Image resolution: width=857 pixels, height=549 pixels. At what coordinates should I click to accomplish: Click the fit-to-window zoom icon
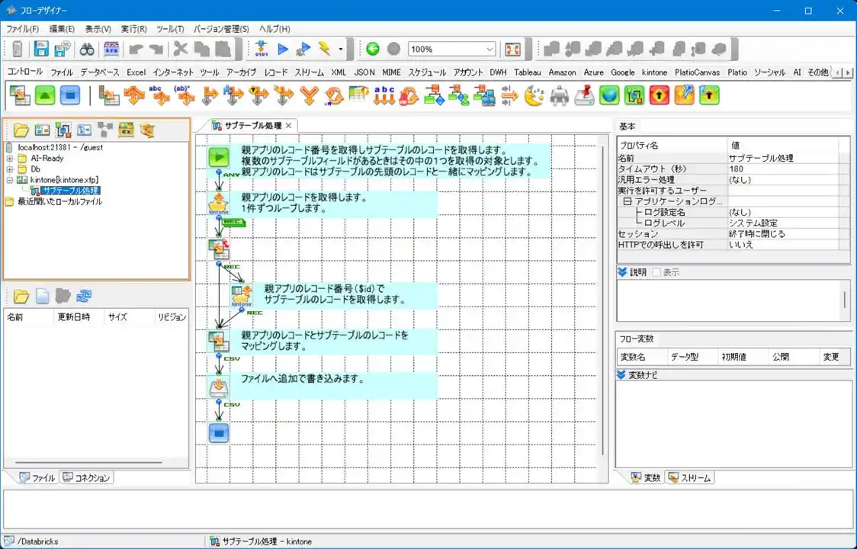coord(512,50)
